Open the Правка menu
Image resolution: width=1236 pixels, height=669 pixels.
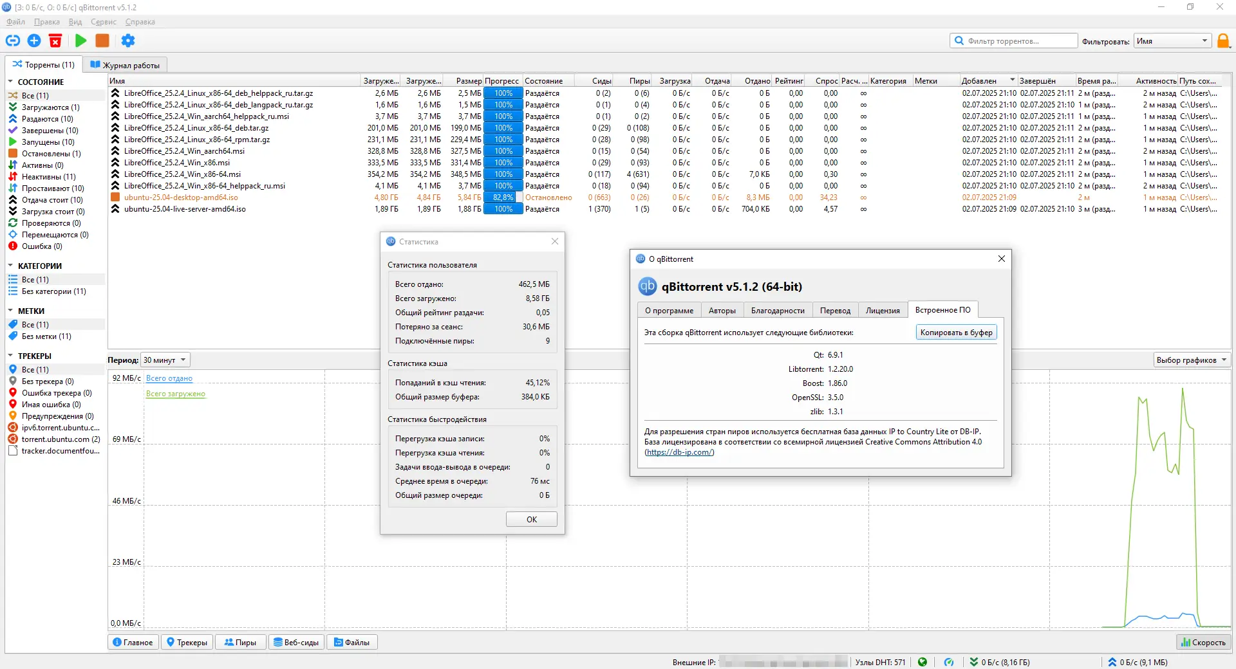tap(47, 22)
